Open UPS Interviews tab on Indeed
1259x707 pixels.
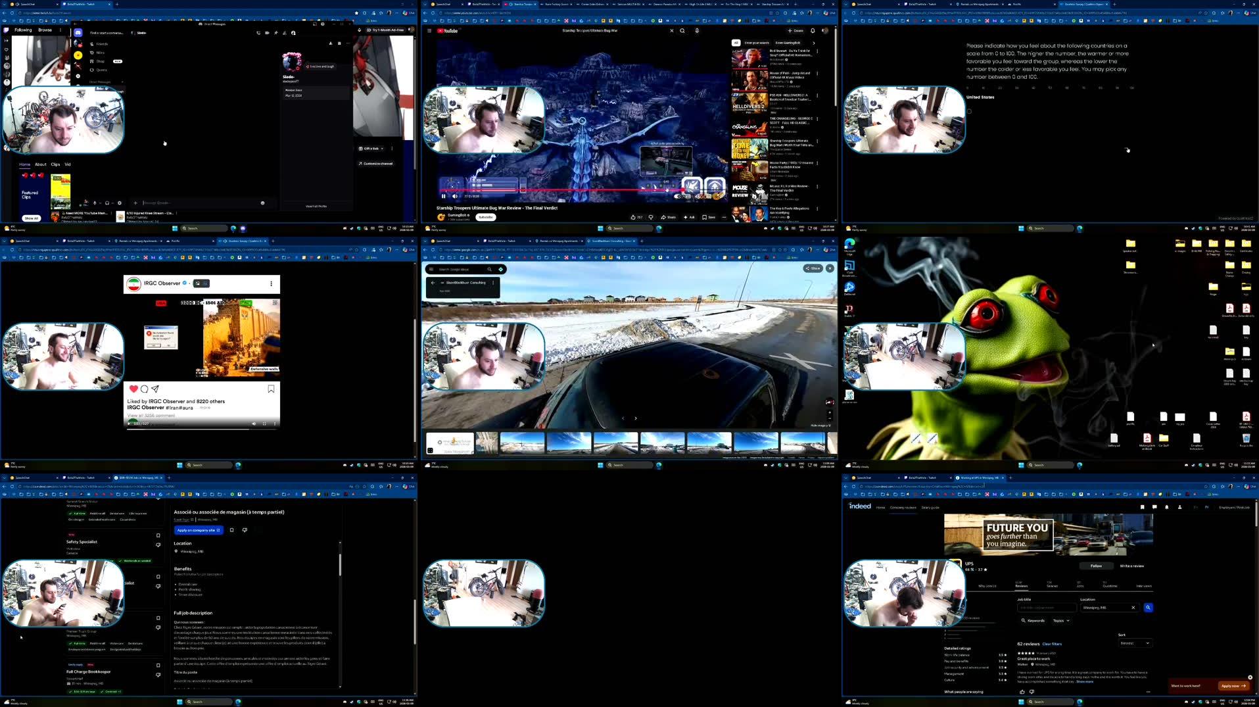coord(1144,585)
